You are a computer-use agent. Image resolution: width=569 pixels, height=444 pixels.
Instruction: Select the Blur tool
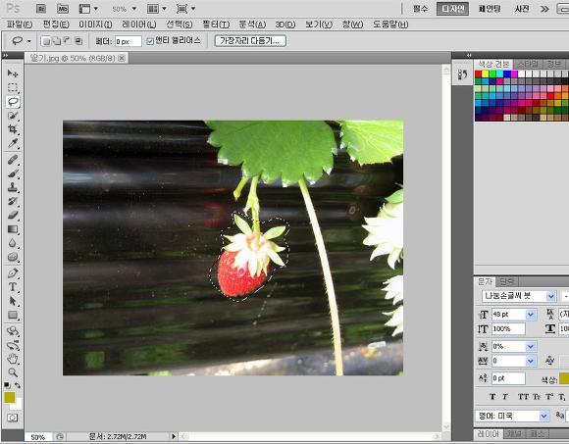coord(13,243)
